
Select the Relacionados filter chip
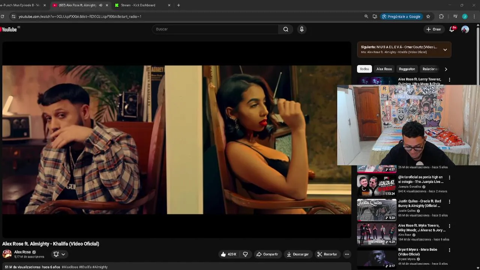[430, 69]
